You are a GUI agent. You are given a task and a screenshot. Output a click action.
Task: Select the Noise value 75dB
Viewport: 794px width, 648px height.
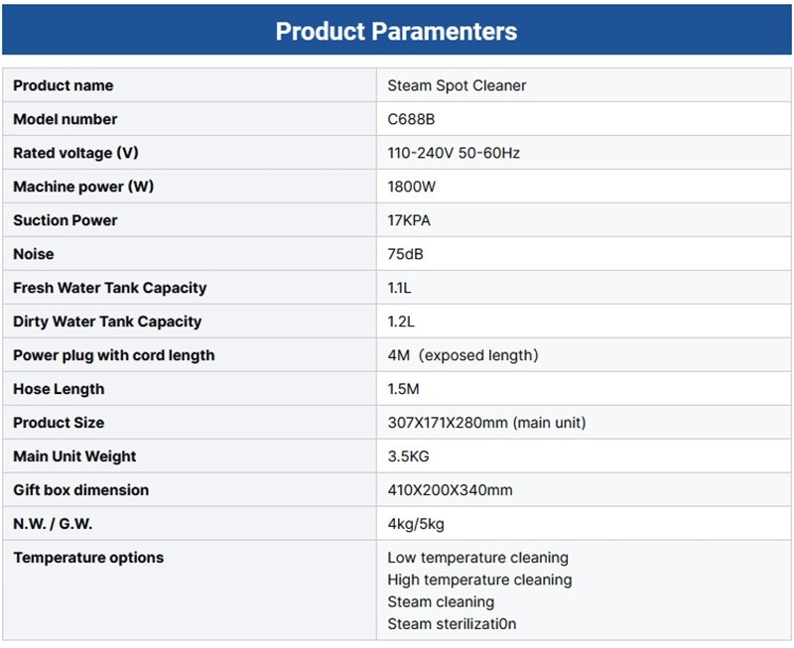pos(405,254)
